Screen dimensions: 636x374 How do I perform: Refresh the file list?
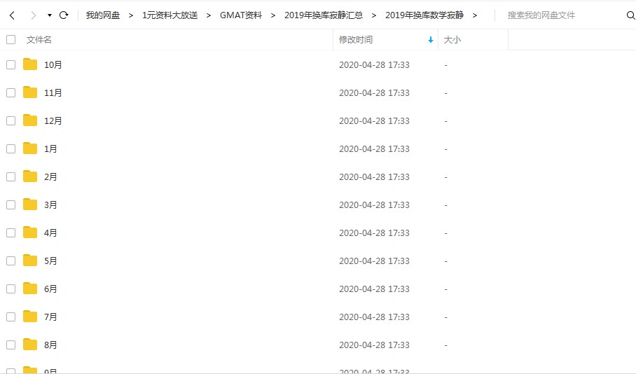pyautogui.click(x=64, y=15)
